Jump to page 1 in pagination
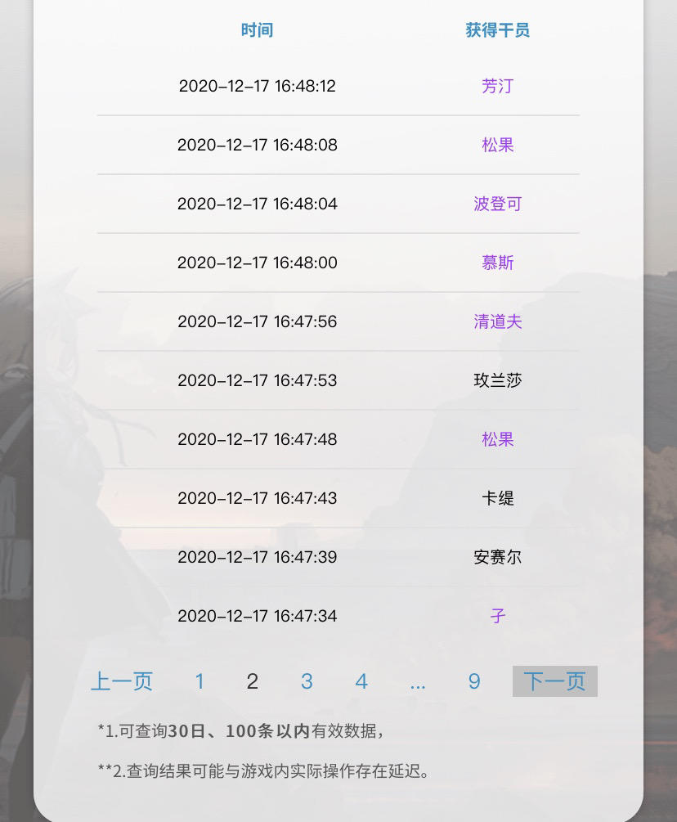This screenshot has width=677, height=822. point(200,681)
